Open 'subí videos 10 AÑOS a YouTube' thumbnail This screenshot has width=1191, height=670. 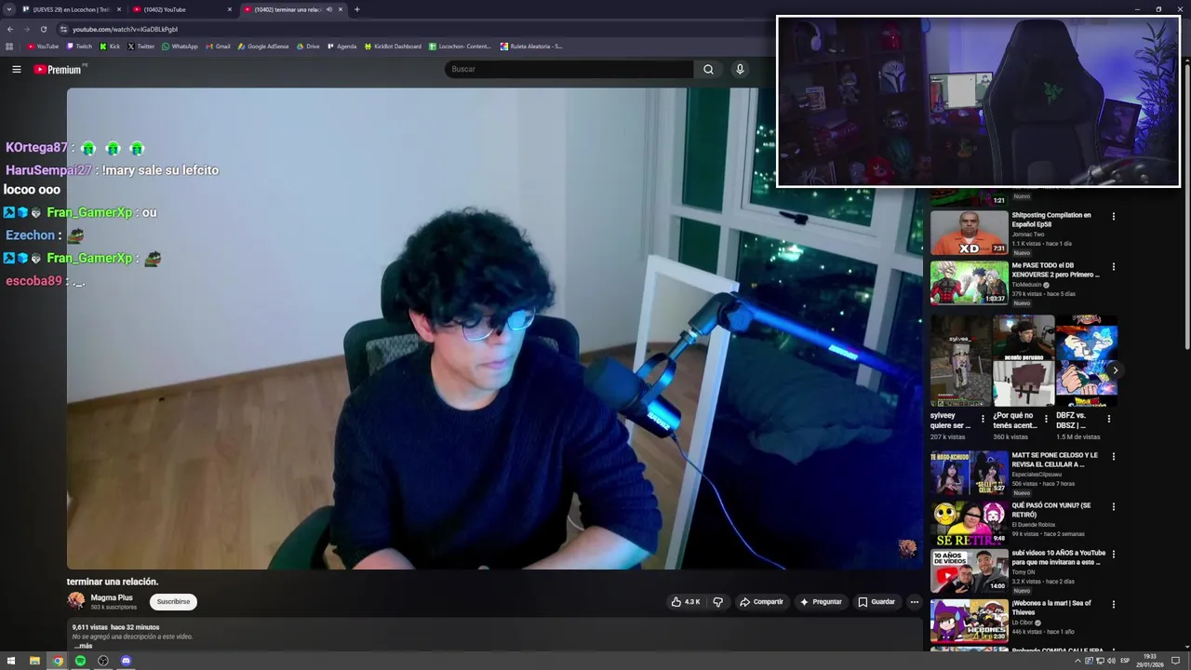[969, 571]
